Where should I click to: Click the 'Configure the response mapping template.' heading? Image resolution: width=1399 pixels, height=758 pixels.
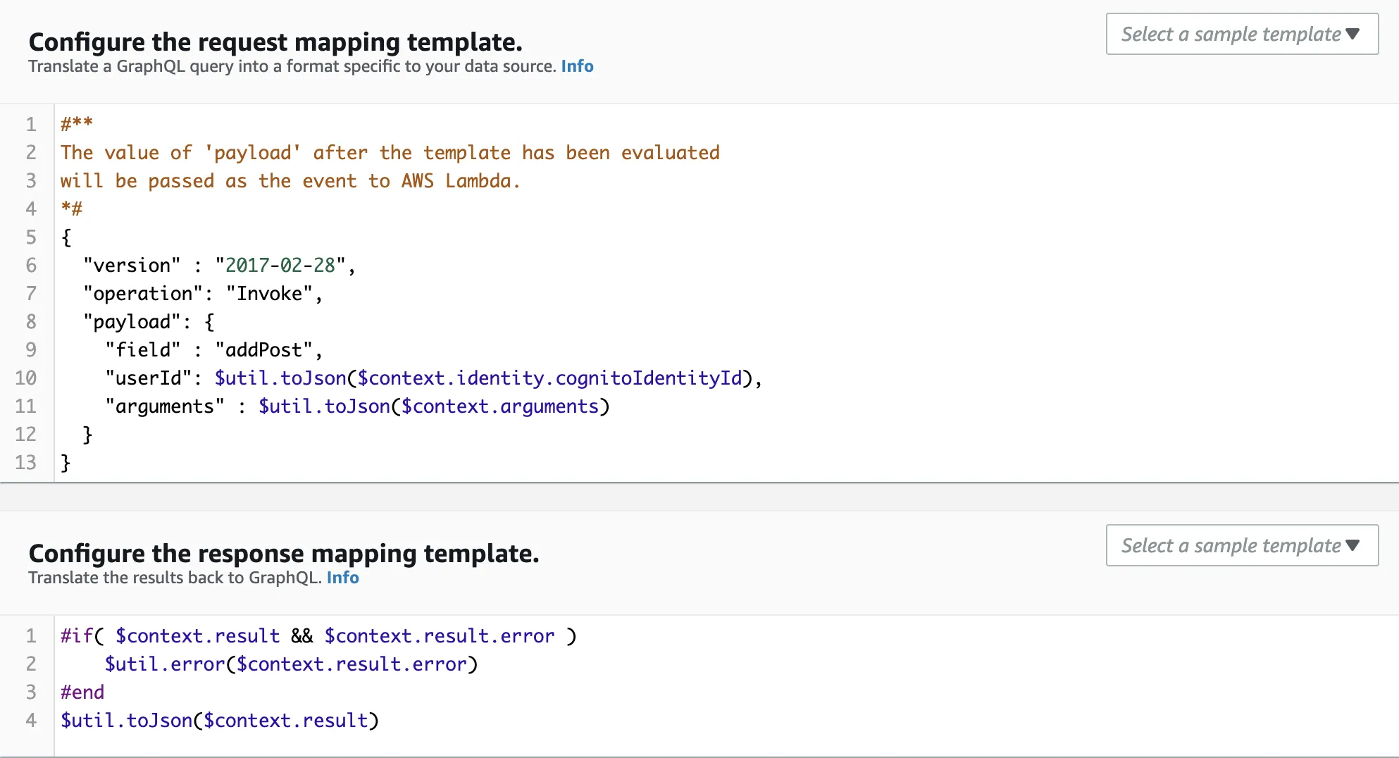(284, 554)
